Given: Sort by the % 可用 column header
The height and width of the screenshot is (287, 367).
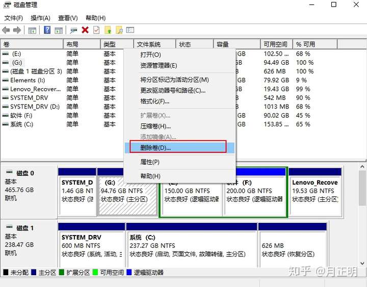Looking at the screenshot, I should click(x=315, y=44).
